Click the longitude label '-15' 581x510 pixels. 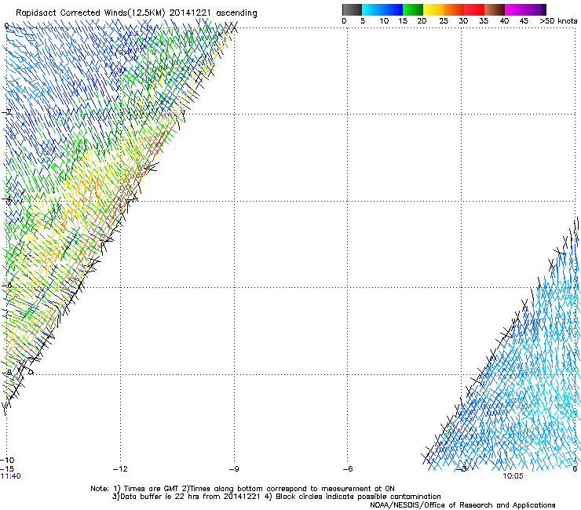point(7,469)
